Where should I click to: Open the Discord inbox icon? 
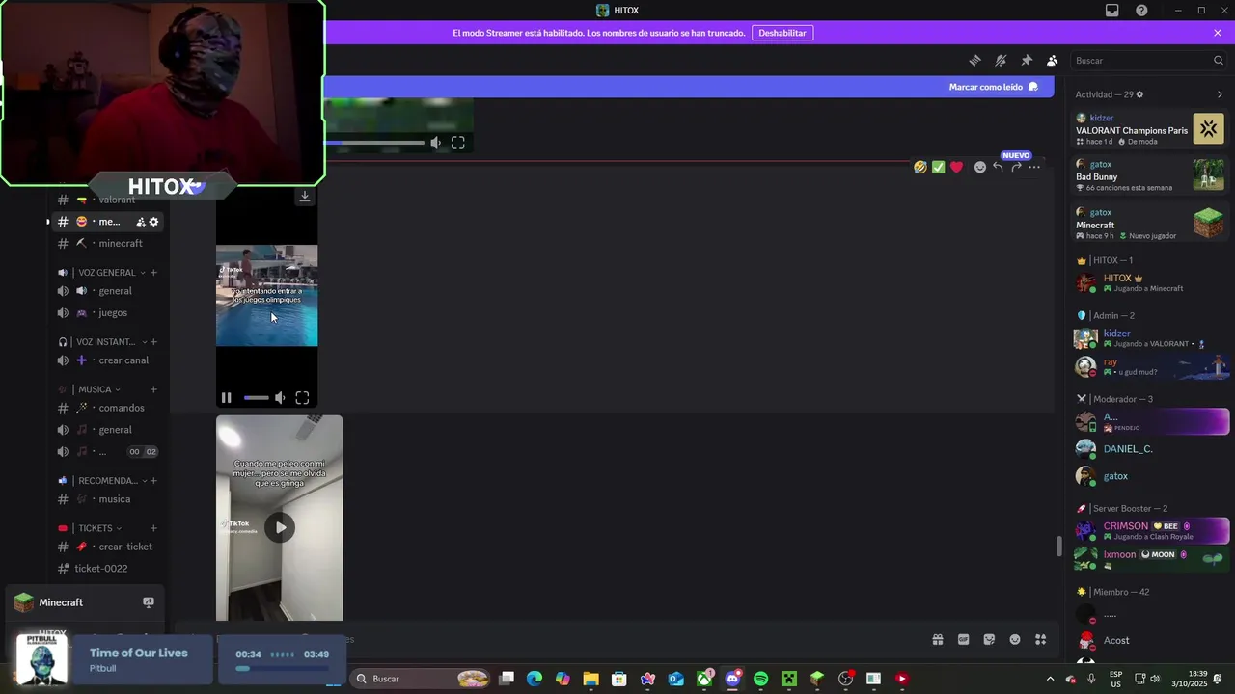(x=1112, y=11)
